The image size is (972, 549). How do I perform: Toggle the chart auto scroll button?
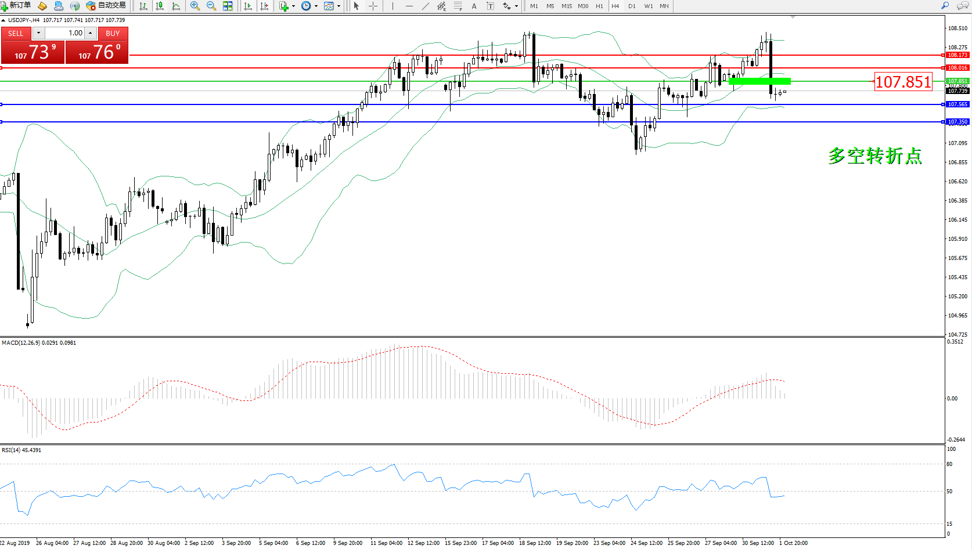(248, 6)
